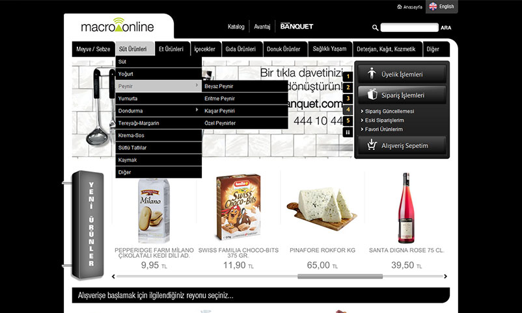
Task: Click the macro online logo
Action: [117, 25]
